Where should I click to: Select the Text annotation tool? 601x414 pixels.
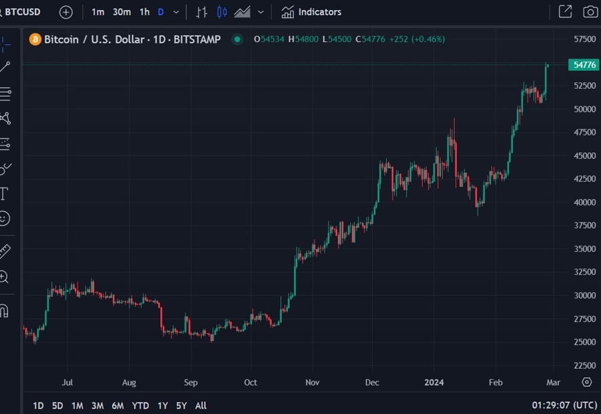click(x=4, y=194)
